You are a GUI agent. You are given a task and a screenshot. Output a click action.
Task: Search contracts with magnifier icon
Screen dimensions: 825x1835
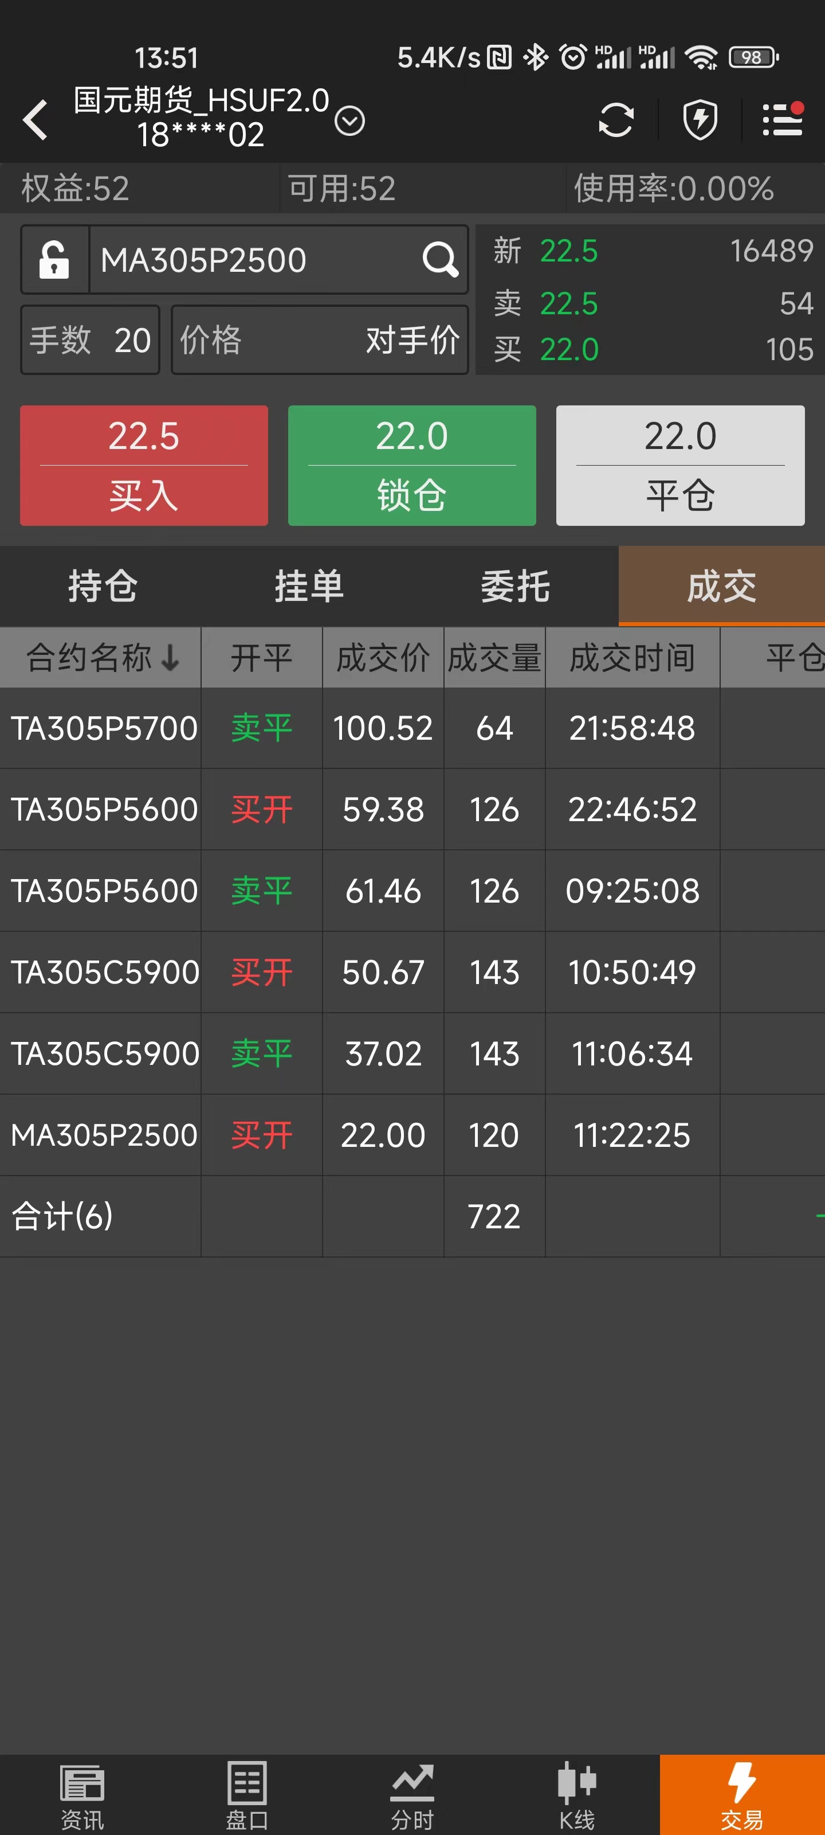click(441, 259)
